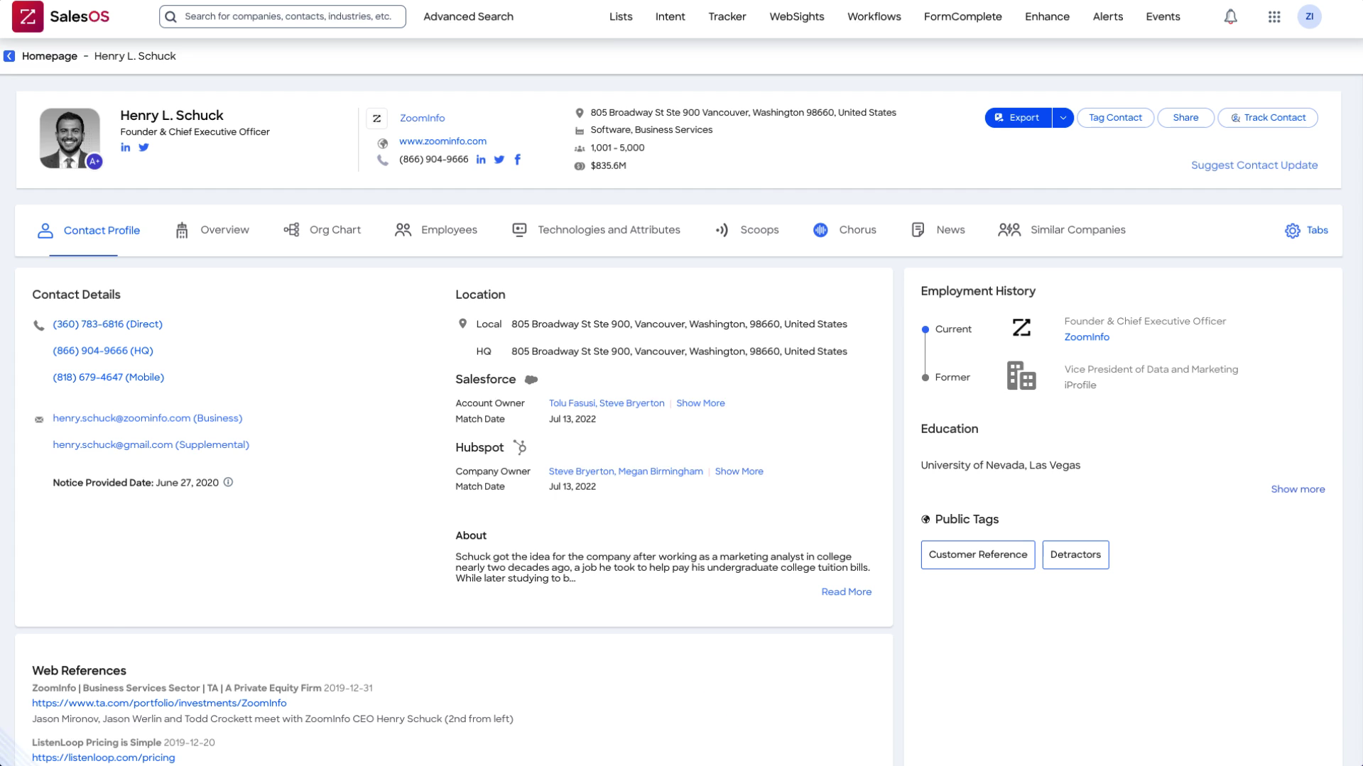Image resolution: width=1363 pixels, height=766 pixels.
Task: Open ZoomInfo's company LinkedIn icon
Action: (x=481, y=160)
